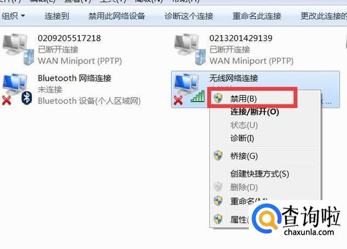Select 诊断(I) from the context menu

[x=242, y=139]
